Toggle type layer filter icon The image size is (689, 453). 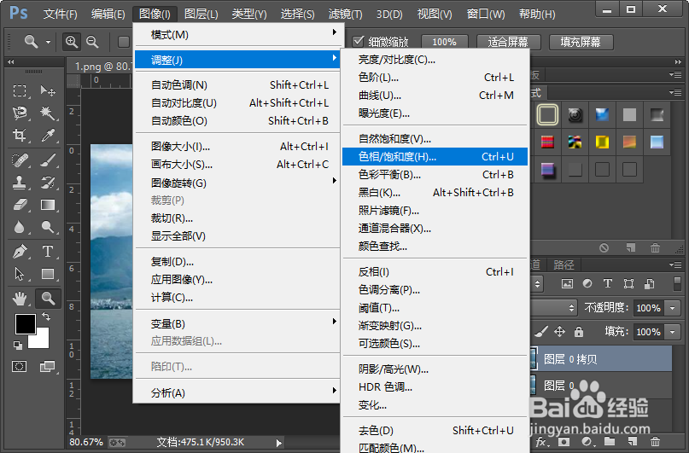pyautogui.click(x=608, y=283)
